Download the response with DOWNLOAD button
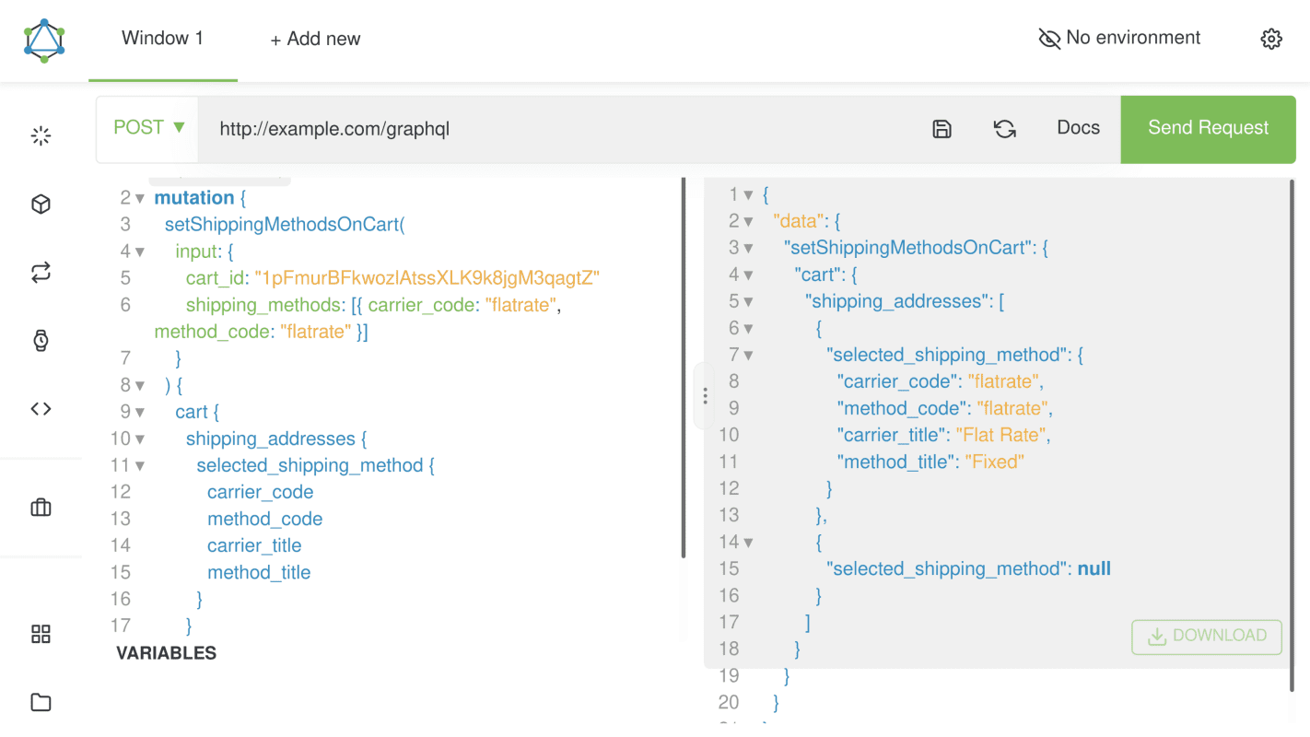The height and width of the screenshot is (737, 1310). (1206, 636)
